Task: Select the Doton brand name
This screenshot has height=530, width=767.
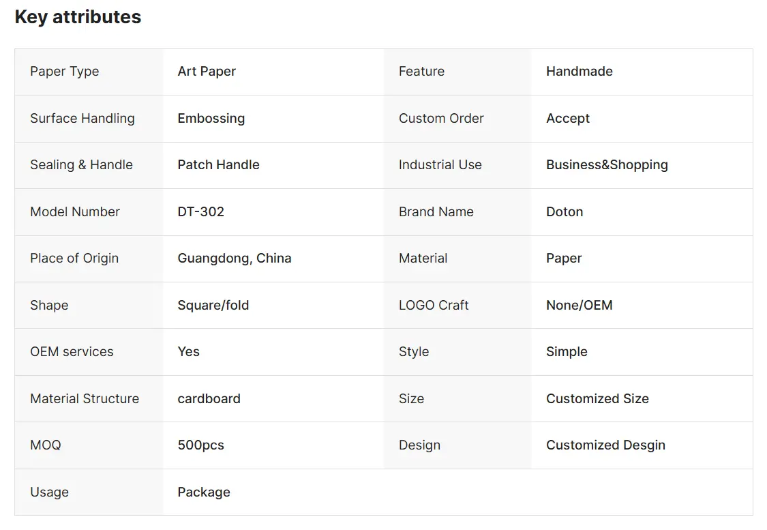Action: click(x=565, y=212)
